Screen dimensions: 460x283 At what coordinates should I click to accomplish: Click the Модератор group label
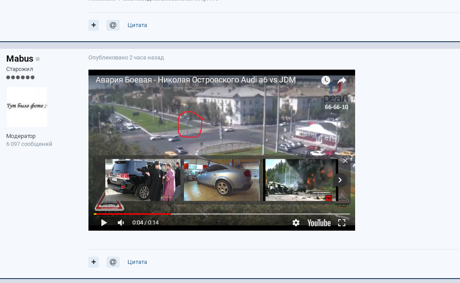[21, 136]
